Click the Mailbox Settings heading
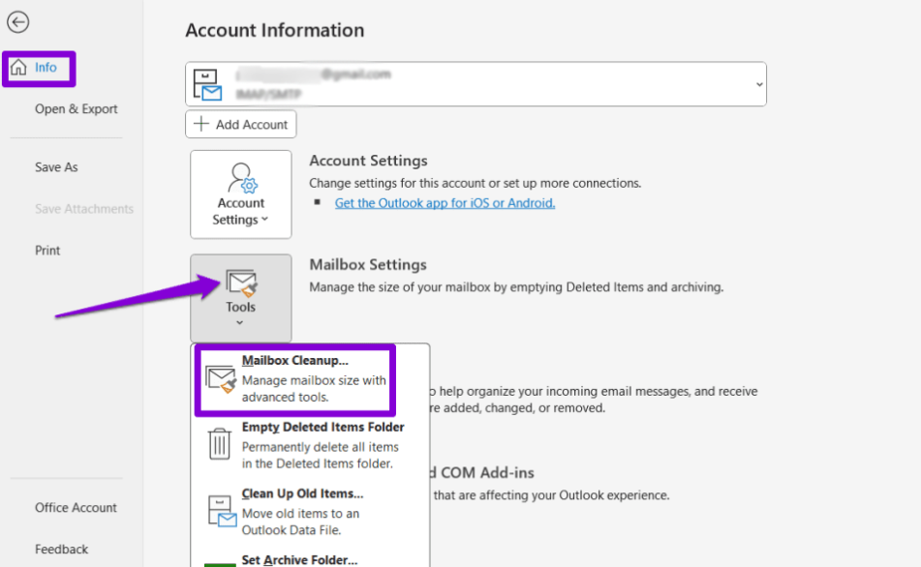 [x=368, y=265]
